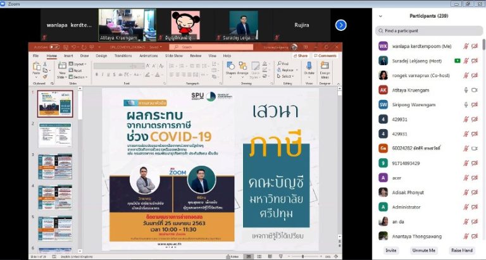Switch to the Slide Show tab
Screen dimensions: 486x260
pos(173,56)
